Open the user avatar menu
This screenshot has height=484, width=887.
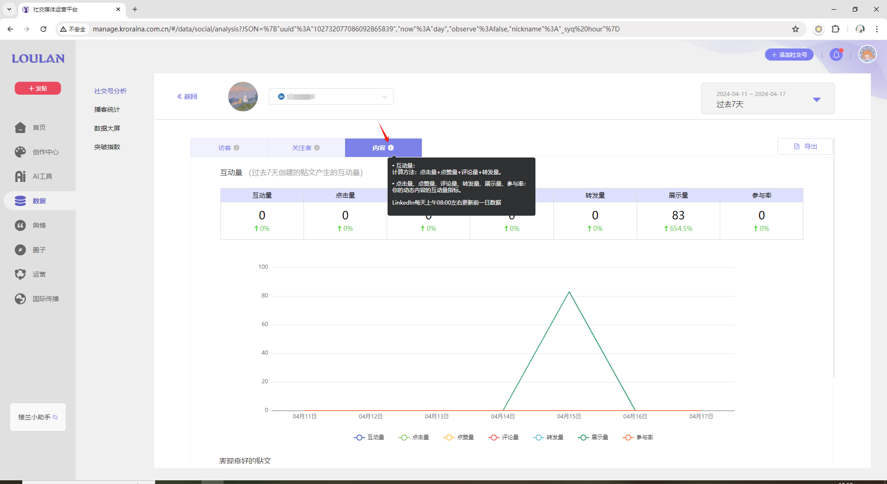(867, 54)
